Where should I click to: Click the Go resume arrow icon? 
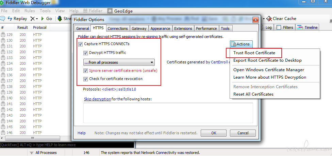point(42,19)
